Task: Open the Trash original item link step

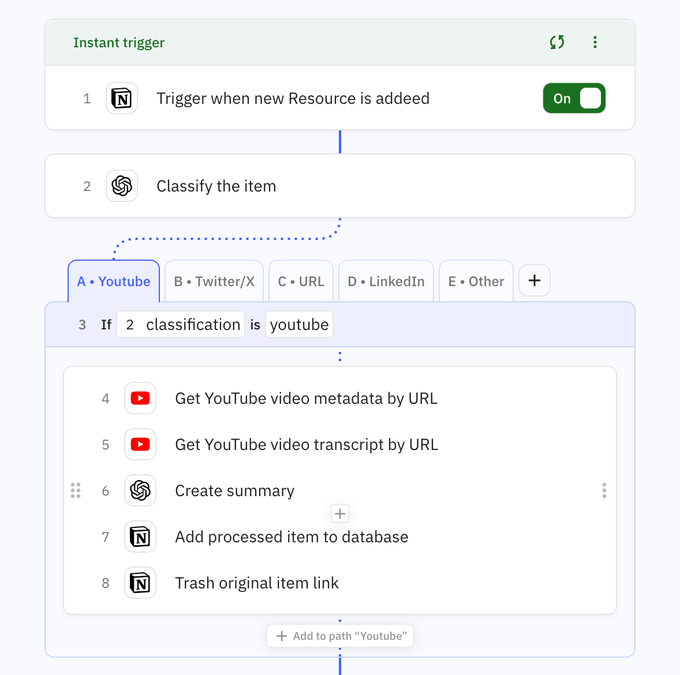Action: pyautogui.click(x=340, y=583)
